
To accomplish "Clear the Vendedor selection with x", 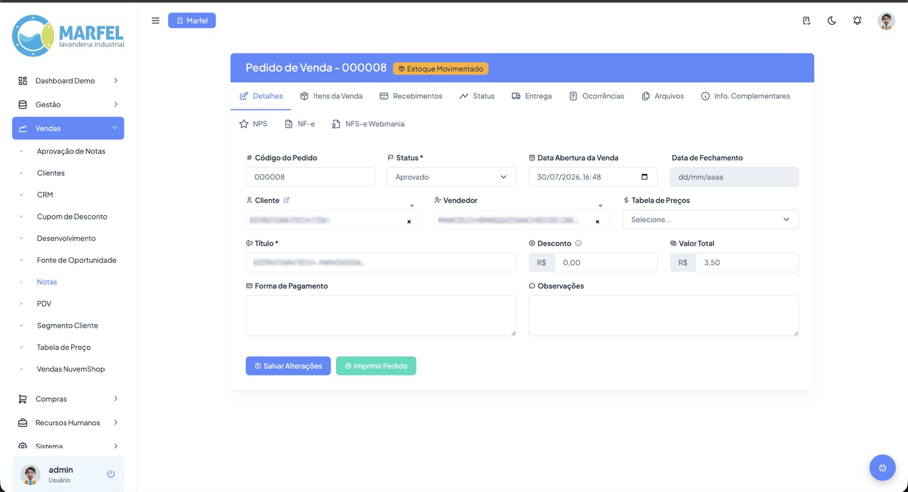I will [x=598, y=221].
